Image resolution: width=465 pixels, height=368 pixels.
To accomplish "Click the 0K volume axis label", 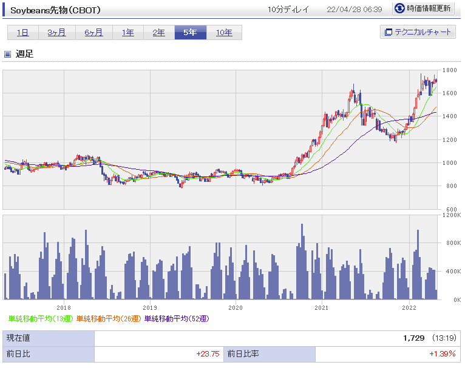I will tap(457, 300).
